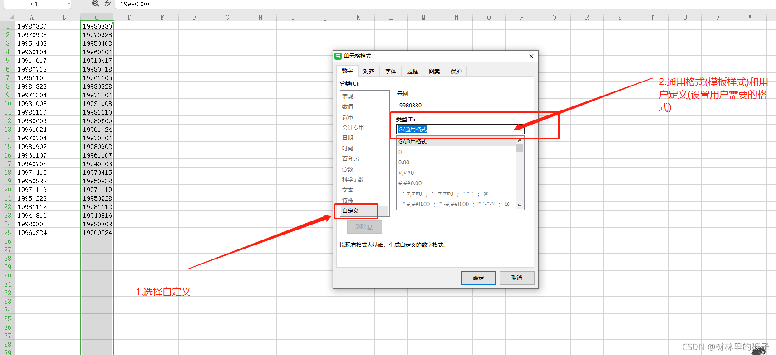This screenshot has width=776, height=355.
Task: Choose format #,##0 in the type list
Action: coord(457,173)
